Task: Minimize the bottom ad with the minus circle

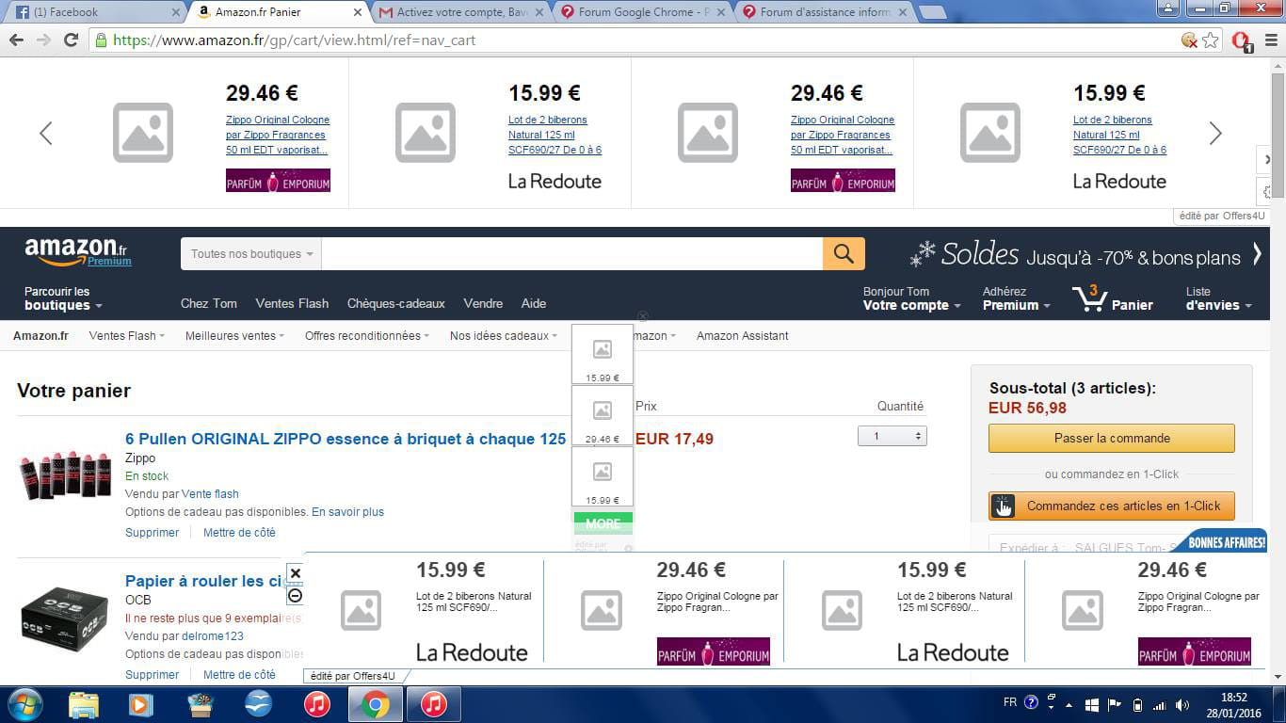Action: tap(295, 595)
